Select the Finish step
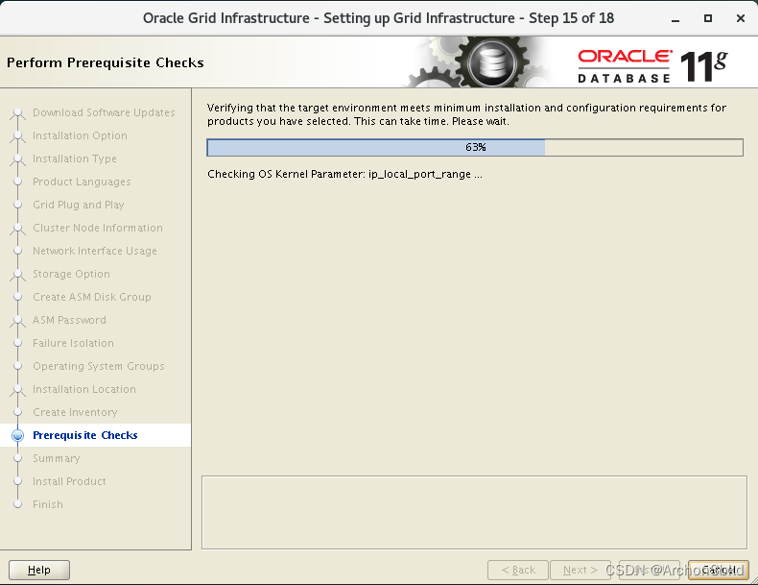Viewport: 758px width, 585px height. tap(47, 504)
